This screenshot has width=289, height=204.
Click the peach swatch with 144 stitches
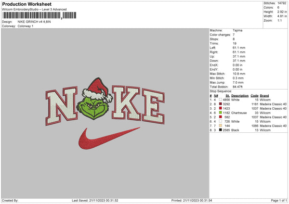pos(221,126)
